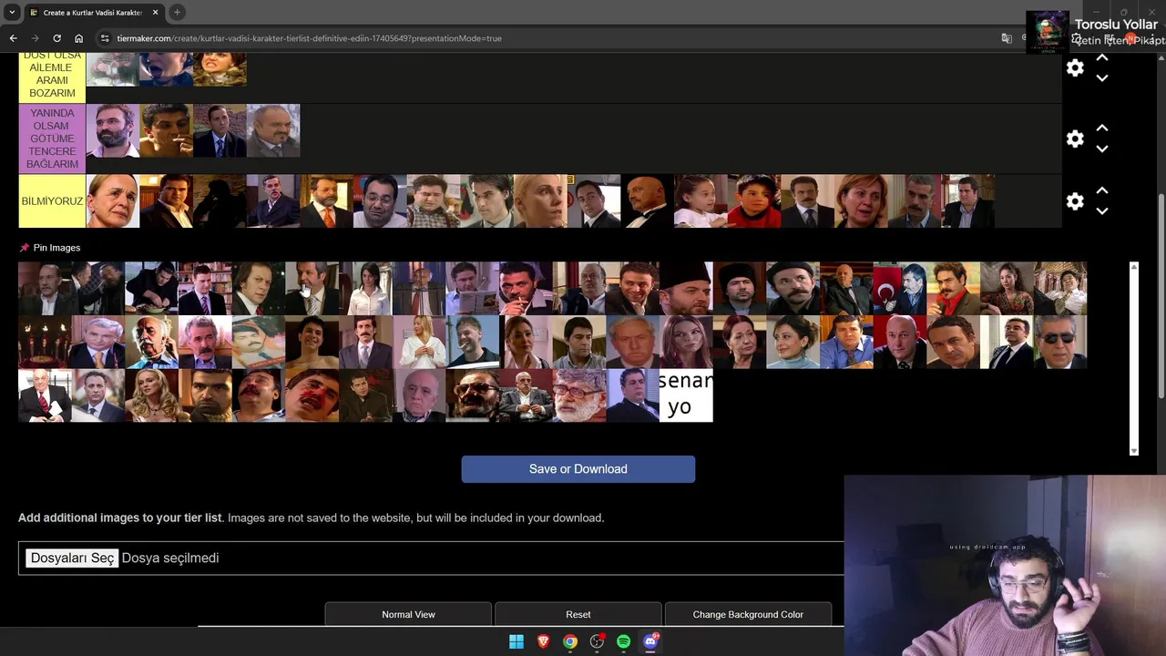
Task: Select the little girl image in BİLMİYORUZ
Action: point(701,201)
